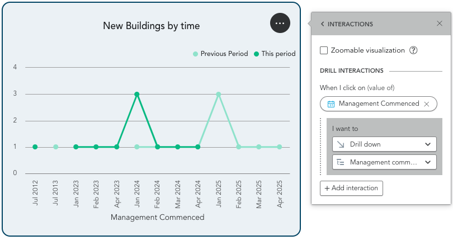
Task: Click the Mar 2024 axis label
Action: tap(178, 194)
